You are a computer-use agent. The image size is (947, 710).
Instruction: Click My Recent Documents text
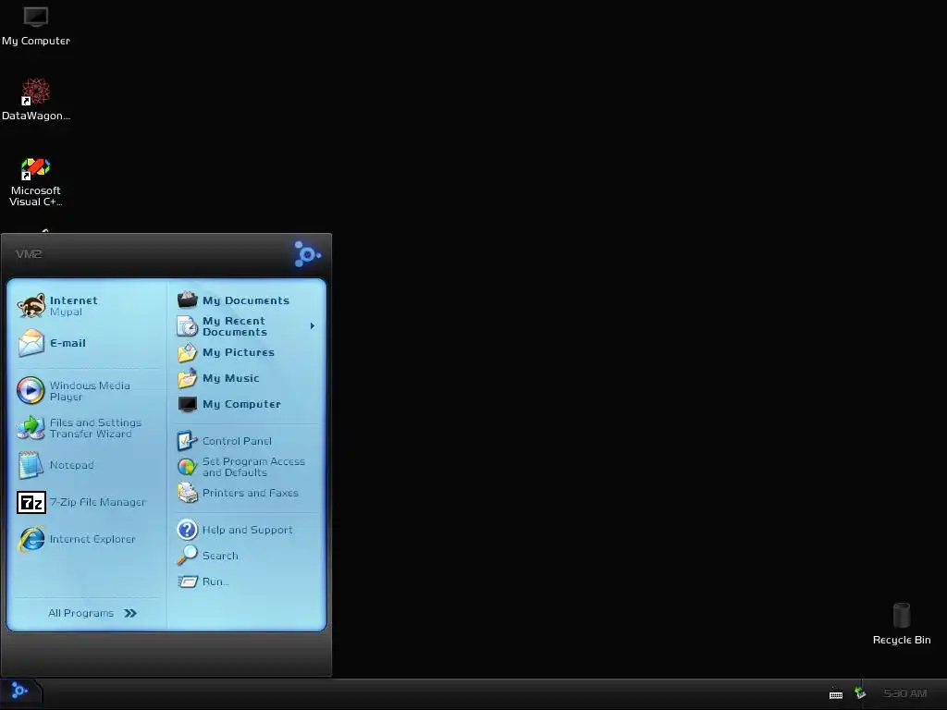click(x=234, y=326)
